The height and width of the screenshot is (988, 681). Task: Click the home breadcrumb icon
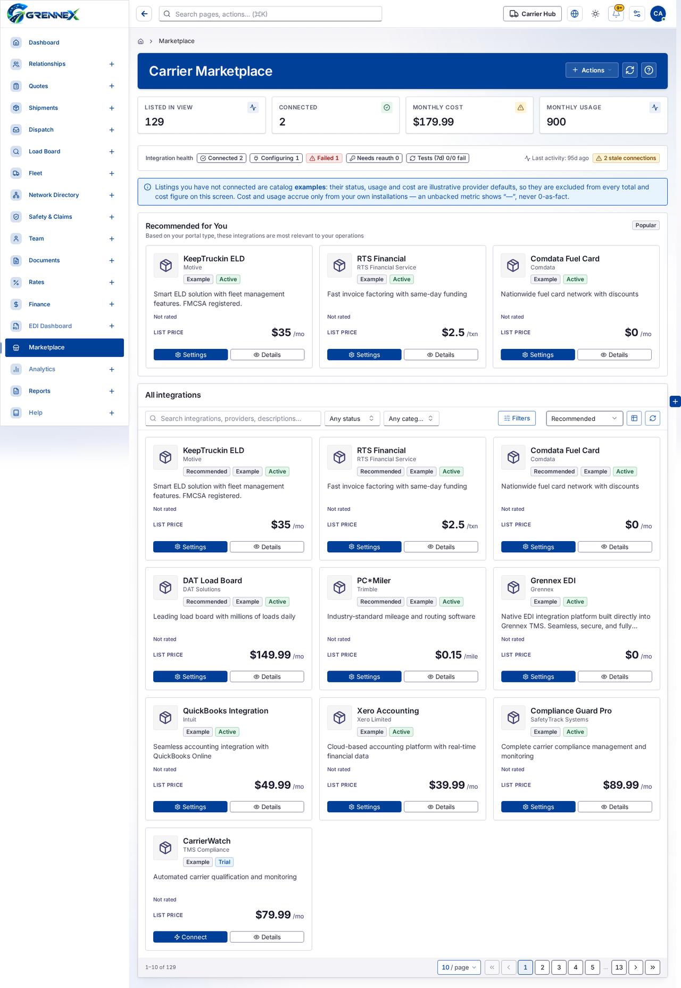tap(141, 41)
